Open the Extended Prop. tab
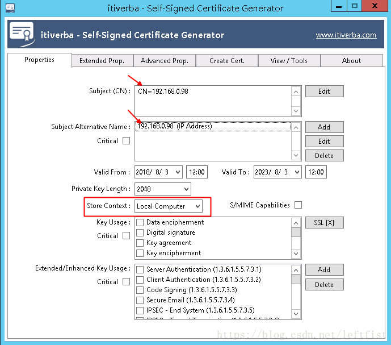This screenshot has height=345, width=391. [102, 61]
